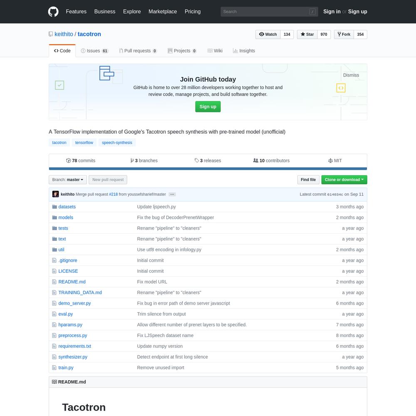Click the 970 stargazers count
This screenshot has width=416, height=416.
(324, 34)
